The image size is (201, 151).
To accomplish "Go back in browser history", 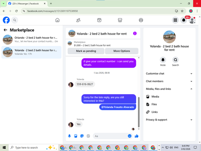I will coord(4,11).
